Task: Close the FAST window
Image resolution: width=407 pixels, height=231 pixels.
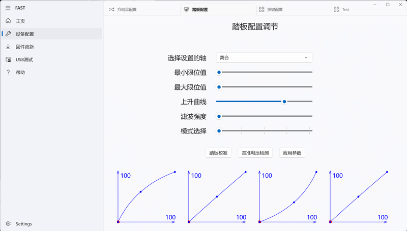Action: click(x=400, y=5)
